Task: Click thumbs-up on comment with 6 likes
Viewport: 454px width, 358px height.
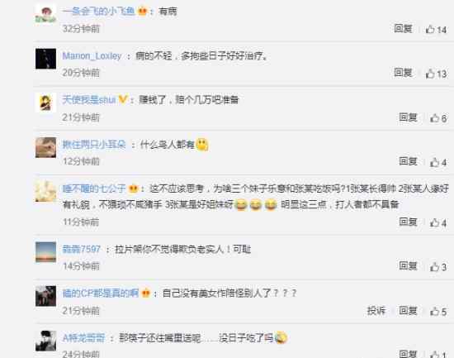Action: (x=438, y=117)
